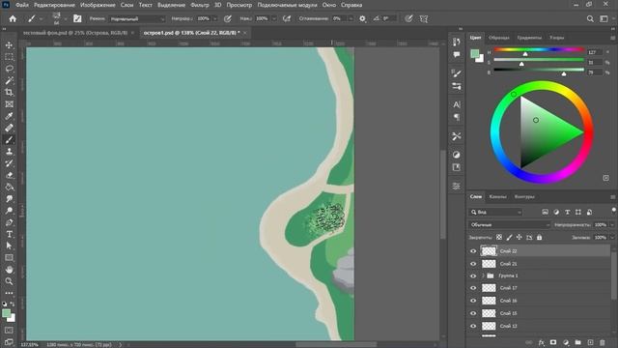Open layer opacity dropdown arrow

[x=612, y=224]
